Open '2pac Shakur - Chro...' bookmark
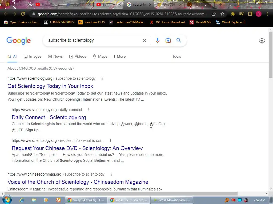 coord(22,22)
